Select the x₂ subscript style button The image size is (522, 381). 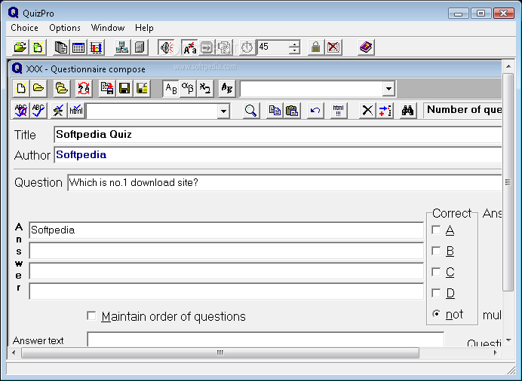204,88
